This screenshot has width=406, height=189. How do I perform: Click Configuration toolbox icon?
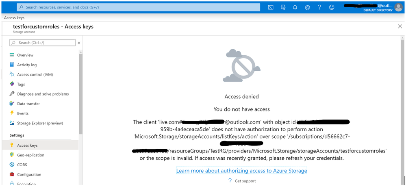(x=12, y=174)
